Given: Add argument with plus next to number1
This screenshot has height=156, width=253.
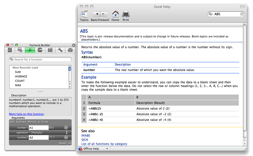Looking at the screenshot, I should click(x=66, y=128).
